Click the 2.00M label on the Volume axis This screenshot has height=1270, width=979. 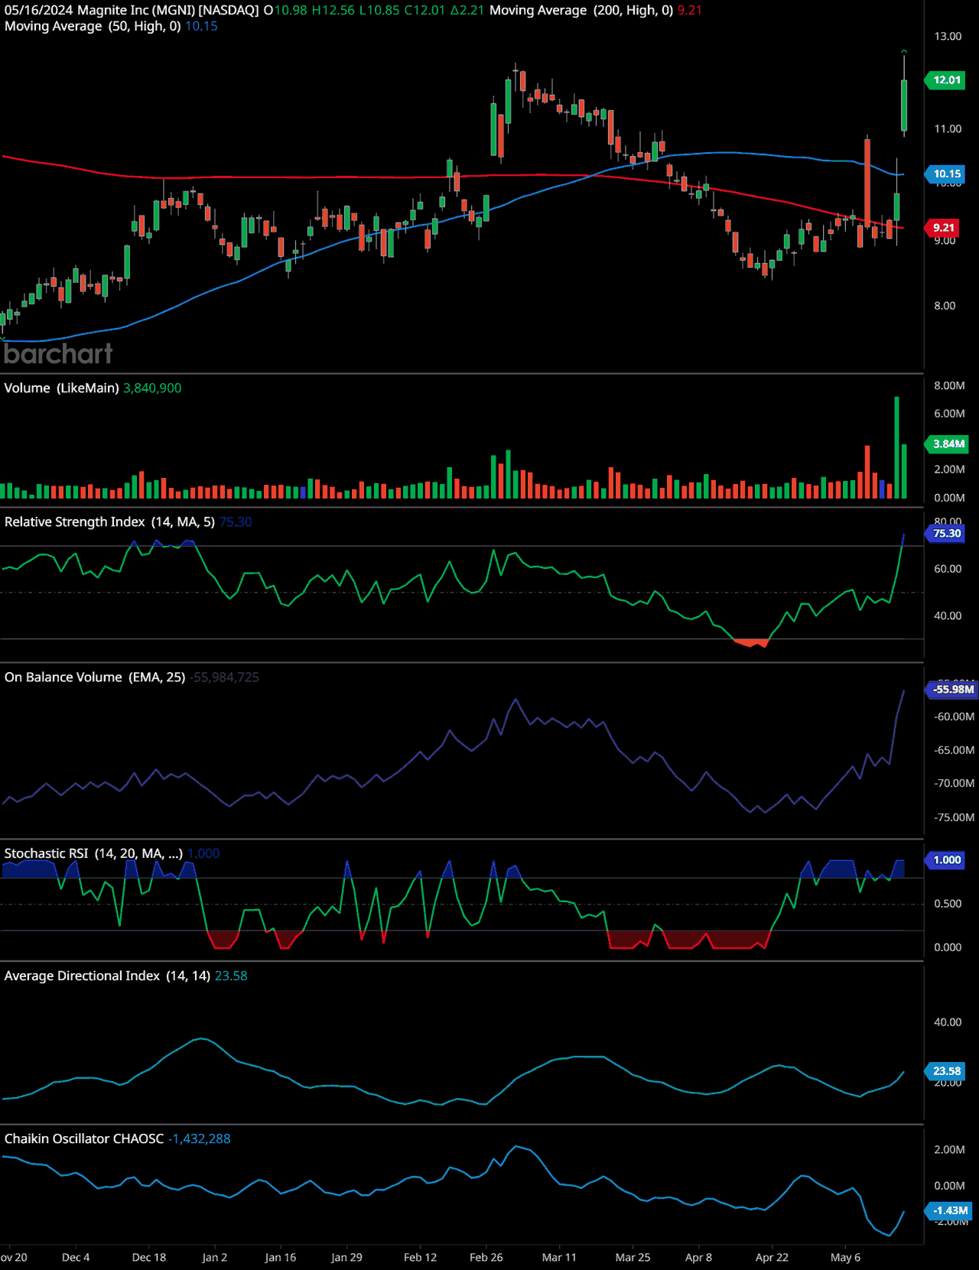coord(949,469)
